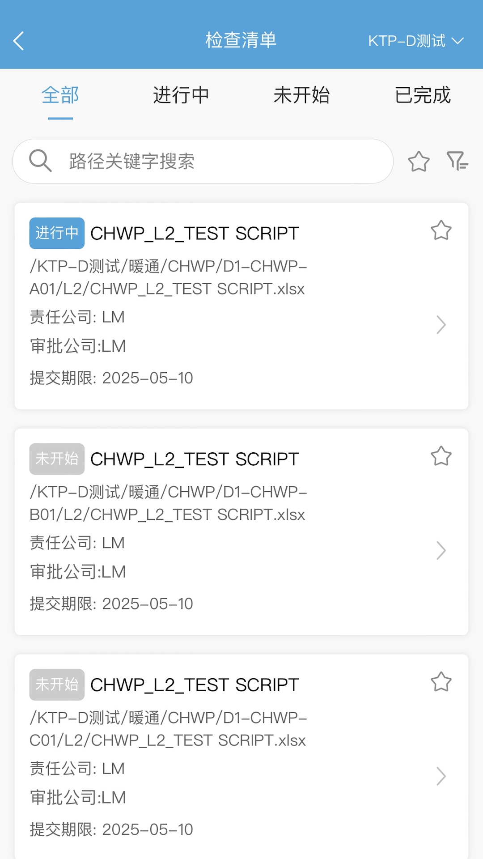Select the B01 checklist file path
The width and height of the screenshot is (483, 859).
[x=168, y=503]
